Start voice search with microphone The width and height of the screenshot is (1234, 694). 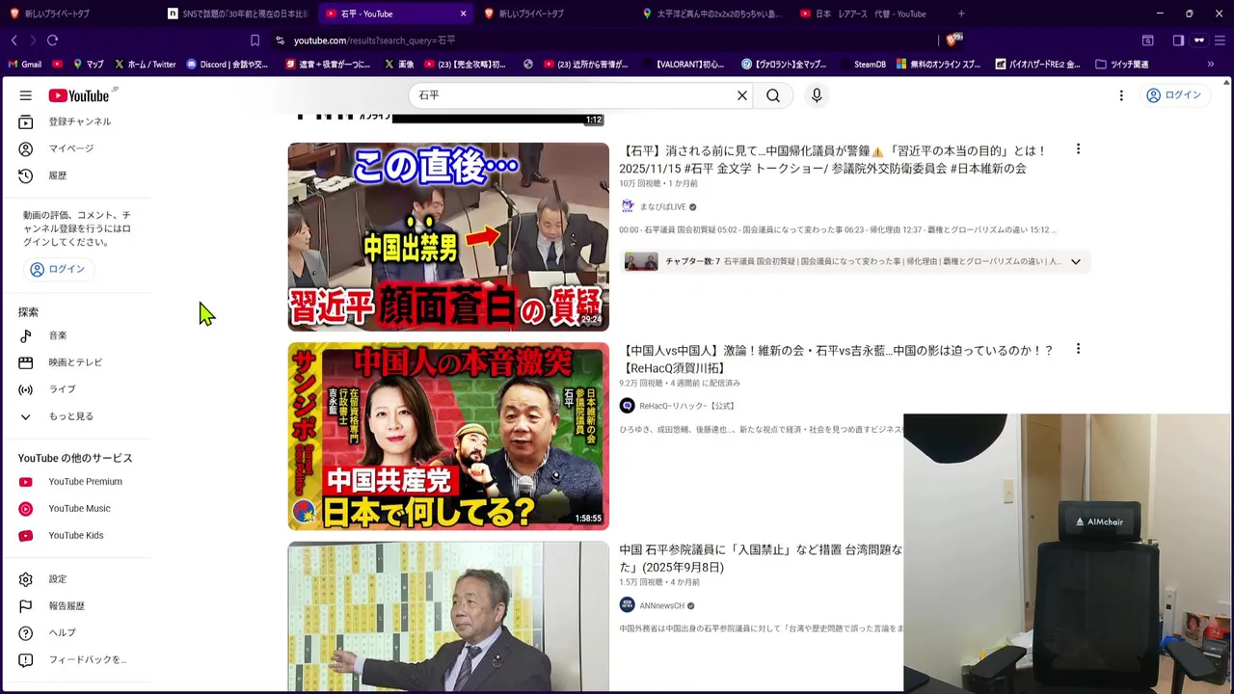[x=817, y=95]
